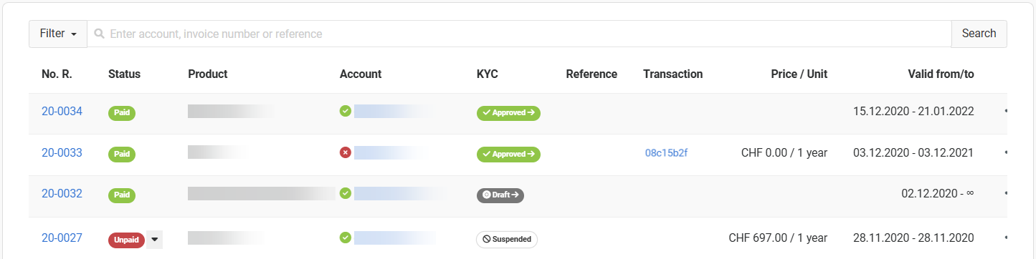The width and height of the screenshot is (1036, 259).
Task: Click green check account icon in row 20-0032
Action: coord(345,193)
